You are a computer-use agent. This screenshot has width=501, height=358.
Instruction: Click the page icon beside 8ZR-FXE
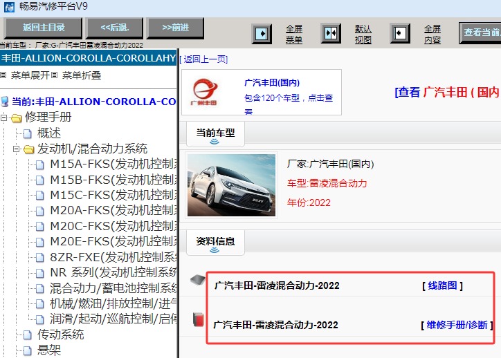pyautogui.click(x=40, y=258)
